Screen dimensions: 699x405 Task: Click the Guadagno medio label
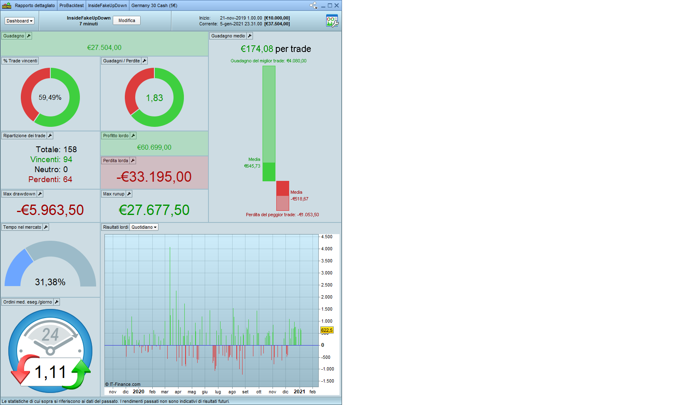click(228, 36)
